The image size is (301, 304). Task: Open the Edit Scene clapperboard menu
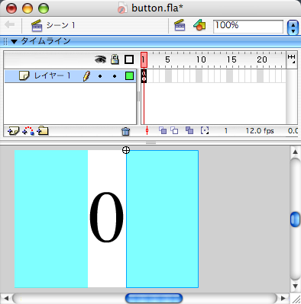click(x=180, y=25)
